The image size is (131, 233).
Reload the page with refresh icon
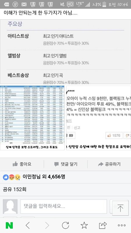click(x=65, y=225)
